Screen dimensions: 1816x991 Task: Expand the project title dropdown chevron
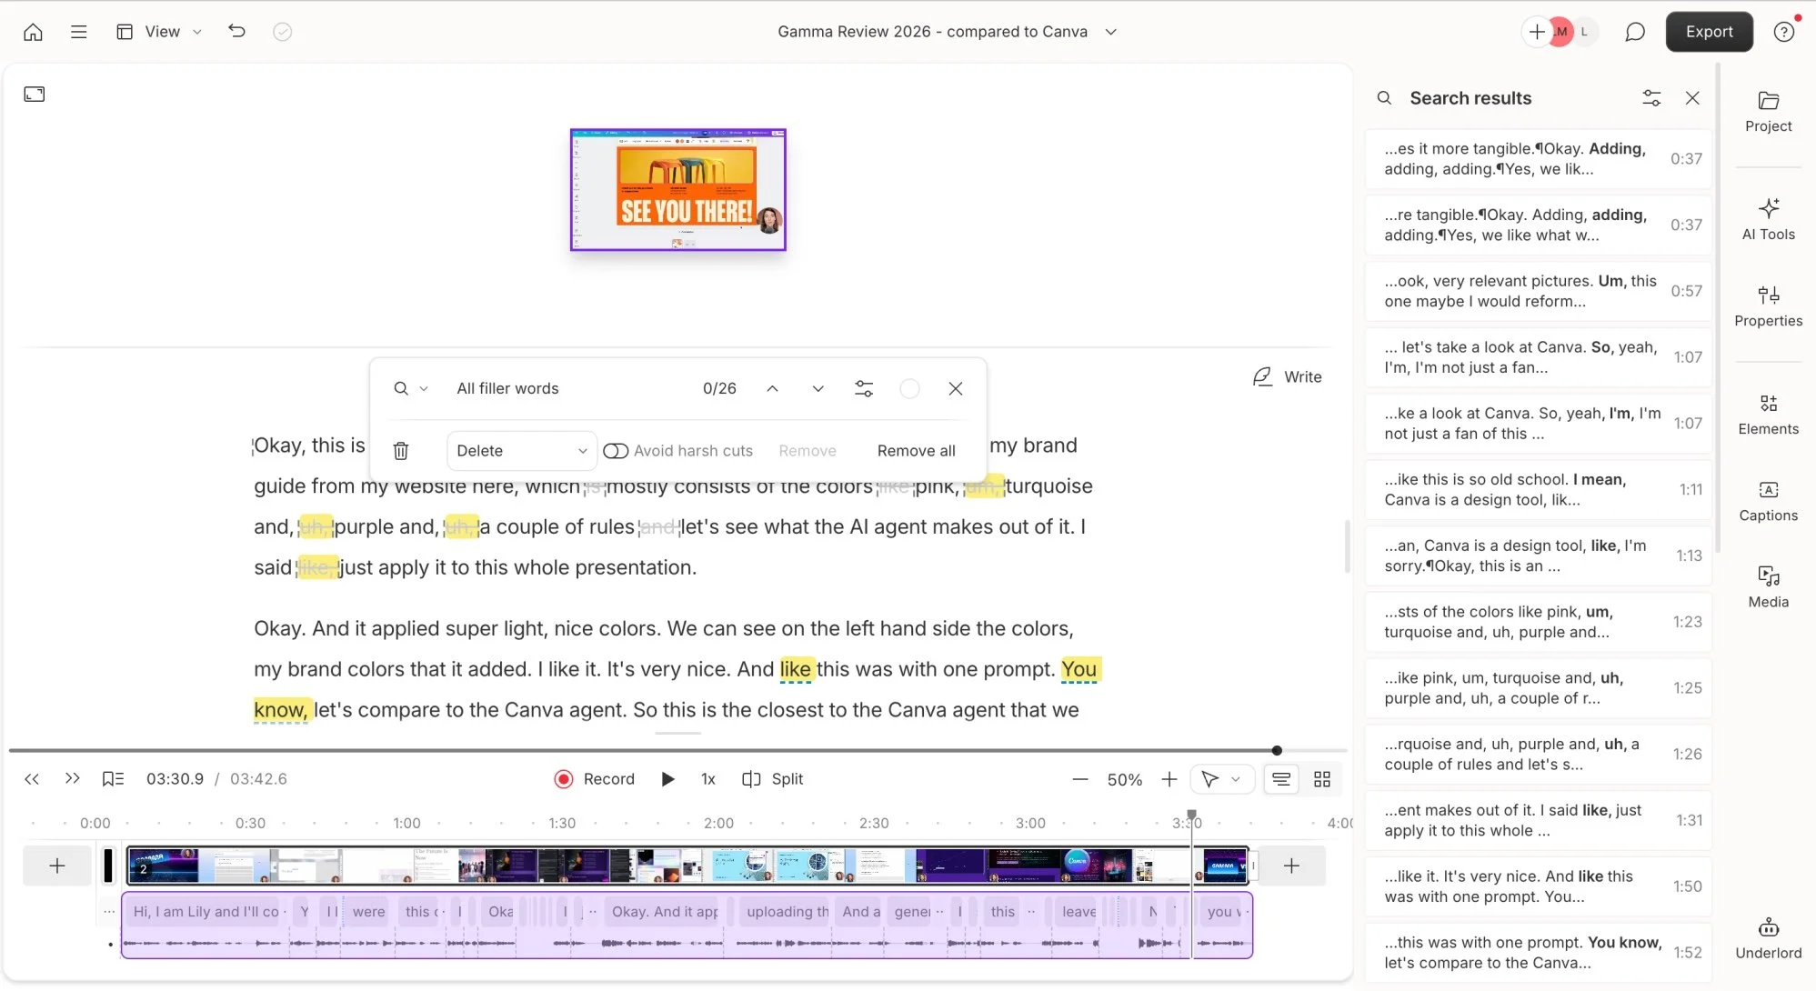1110,32
